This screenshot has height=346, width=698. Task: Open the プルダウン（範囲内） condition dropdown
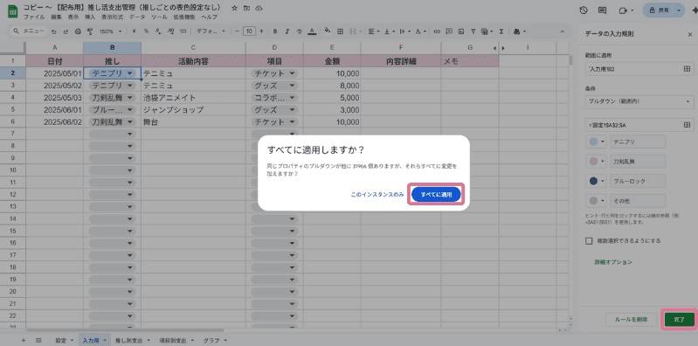click(639, 101)
